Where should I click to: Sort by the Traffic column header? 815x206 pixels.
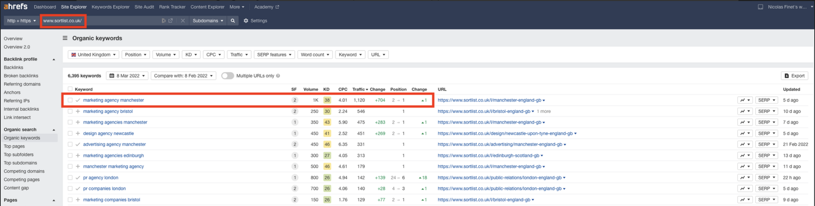click(360, 89)
